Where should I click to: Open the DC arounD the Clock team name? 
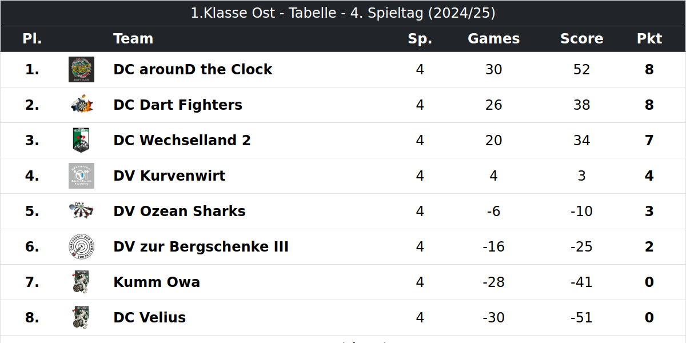(193, 70)
